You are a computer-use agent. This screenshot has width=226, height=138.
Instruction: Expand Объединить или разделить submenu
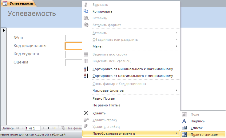pos(131,40)
